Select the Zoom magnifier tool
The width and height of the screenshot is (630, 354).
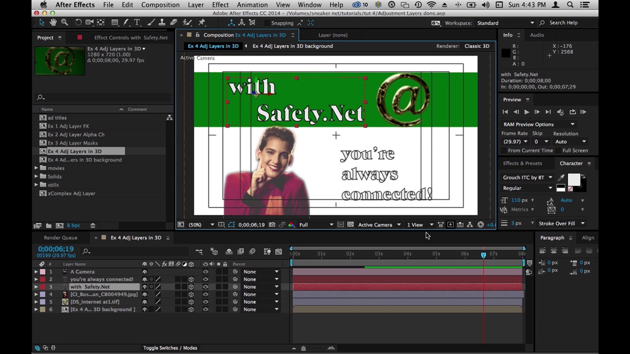[x=64, y=23]
